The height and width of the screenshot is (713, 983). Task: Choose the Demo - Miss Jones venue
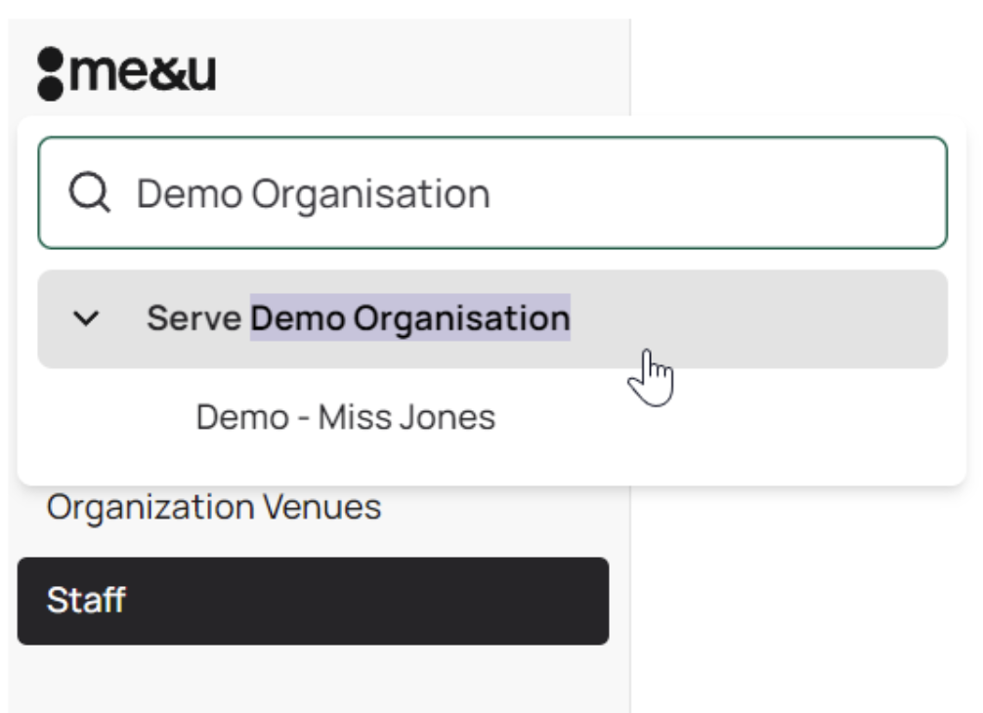coord(345,417)
